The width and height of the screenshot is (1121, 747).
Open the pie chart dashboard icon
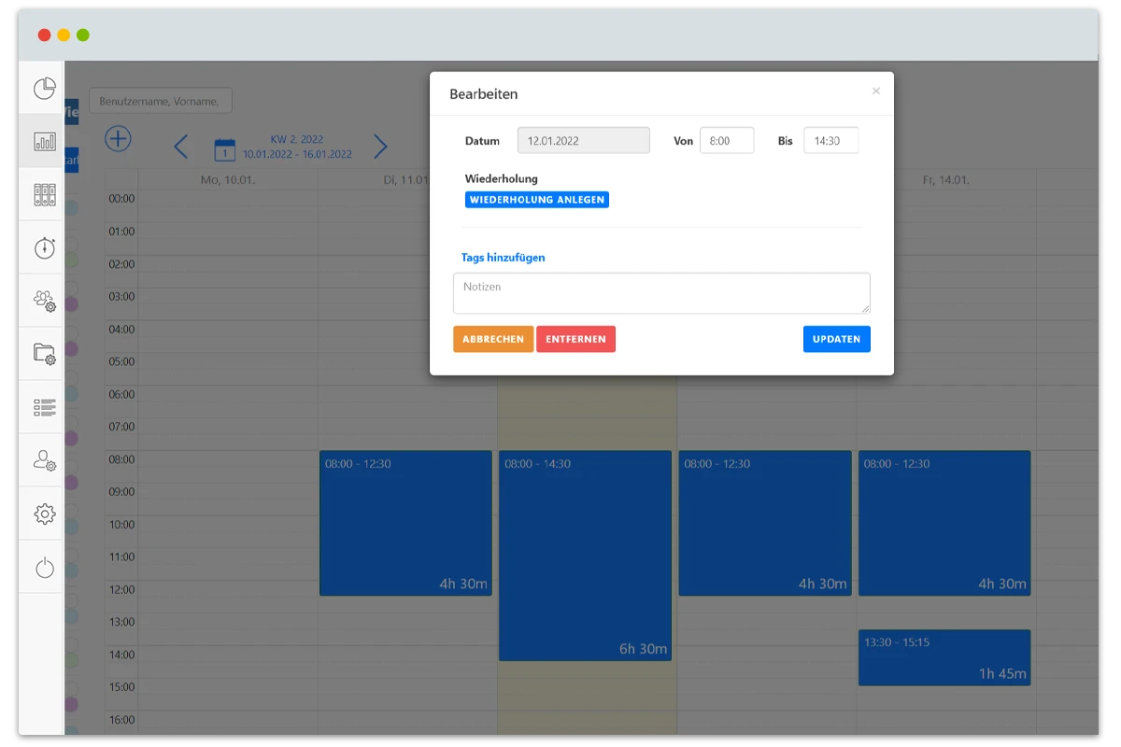click(x=44, y=89)
